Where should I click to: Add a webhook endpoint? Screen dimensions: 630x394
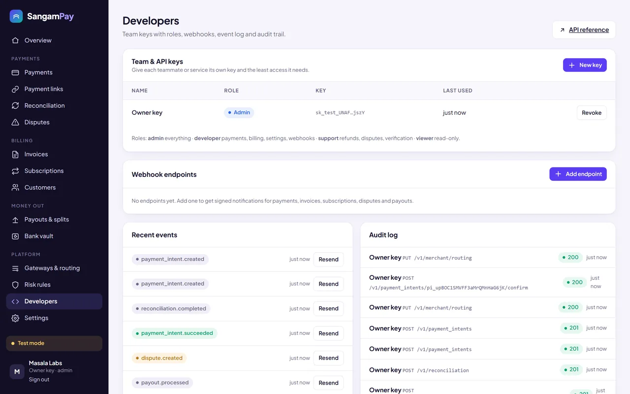[578, 174]
